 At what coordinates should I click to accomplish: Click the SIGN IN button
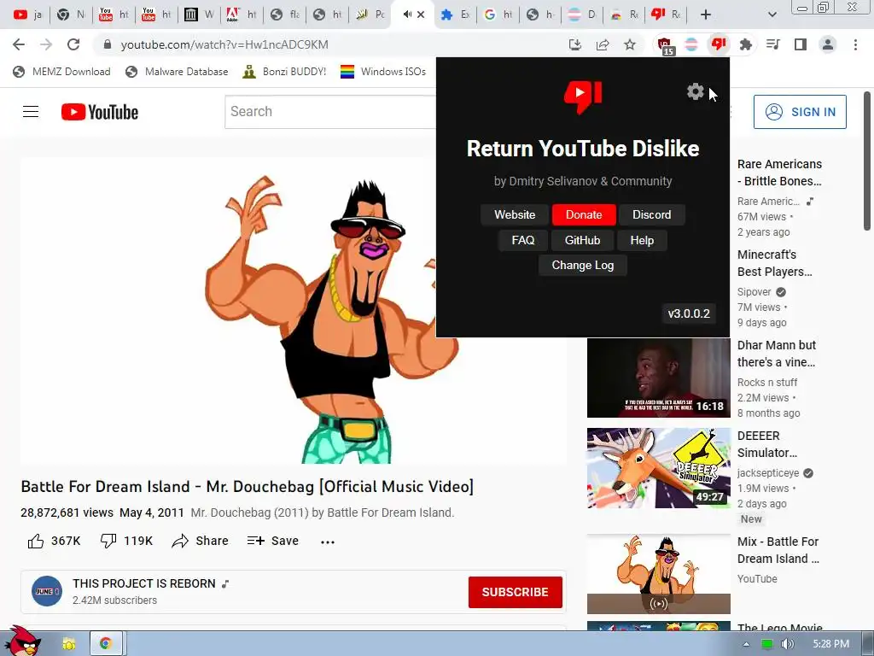pyautogui.click(x=800, y=112)
